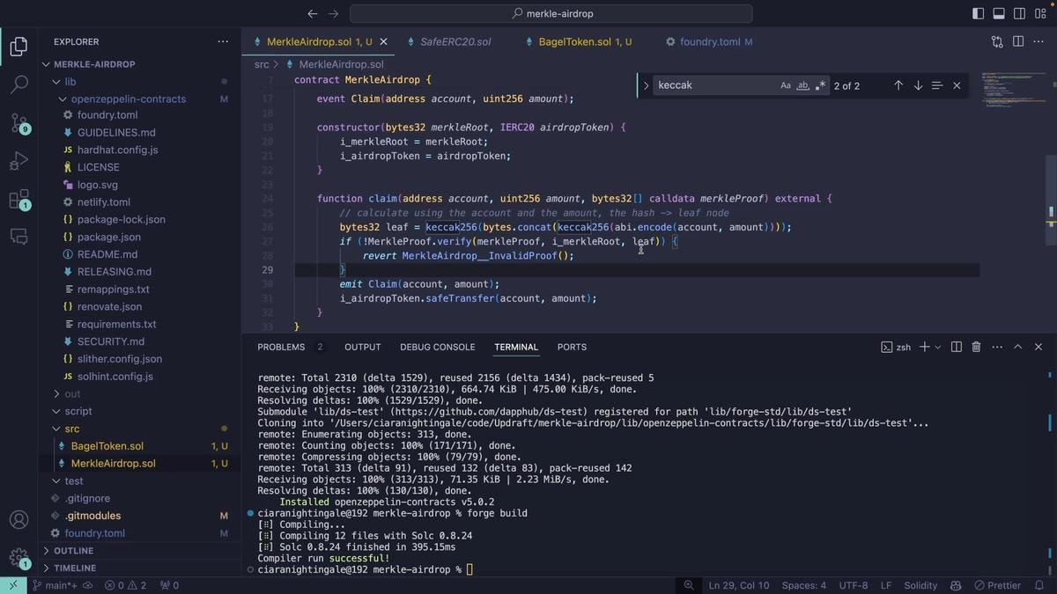This screenshot has width=1057, height=594.
Task: Expand the script folder
Action: point(139,411)
